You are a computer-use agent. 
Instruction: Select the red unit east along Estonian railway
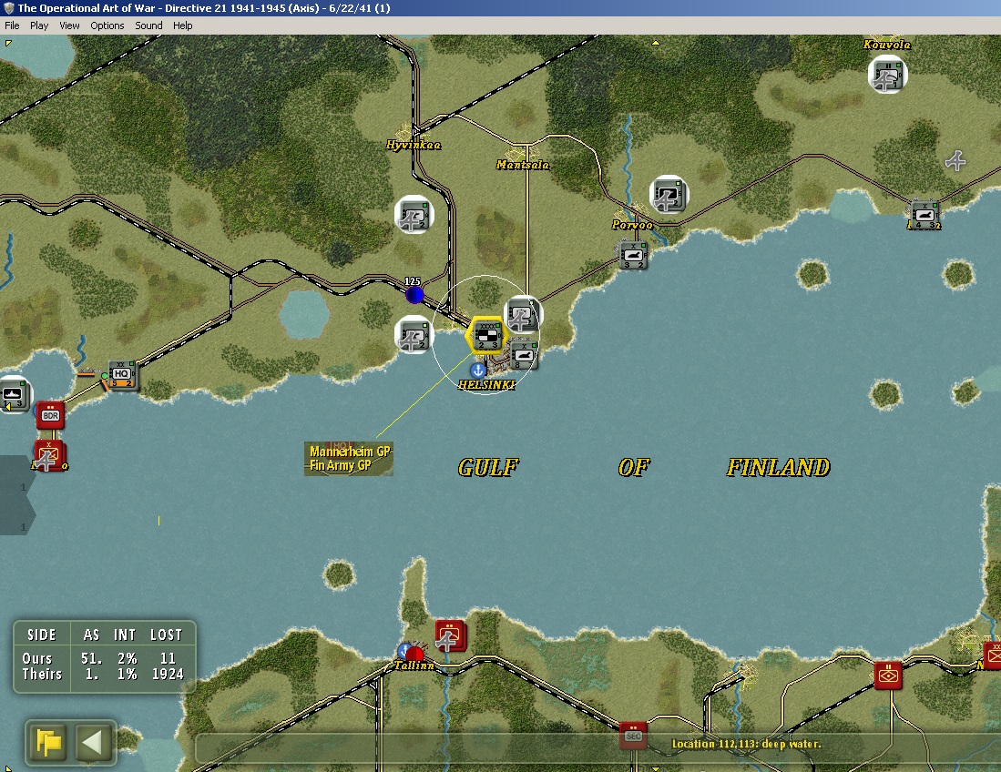pyautogui.click(x=888, y=675)
